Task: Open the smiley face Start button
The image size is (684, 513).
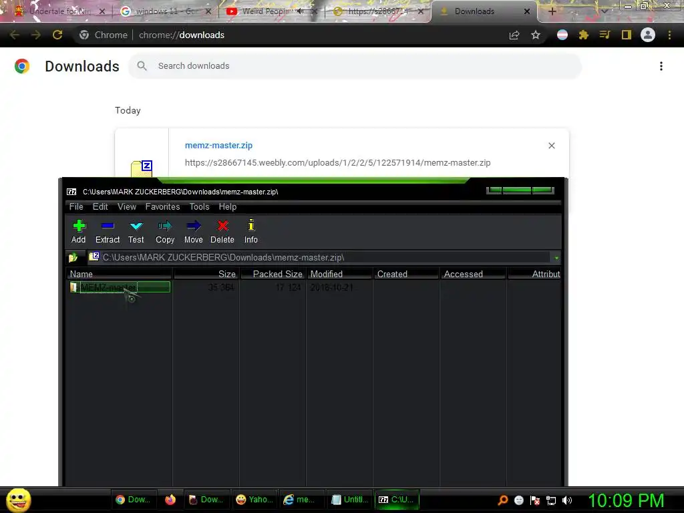Action: [x=18, y=500]
